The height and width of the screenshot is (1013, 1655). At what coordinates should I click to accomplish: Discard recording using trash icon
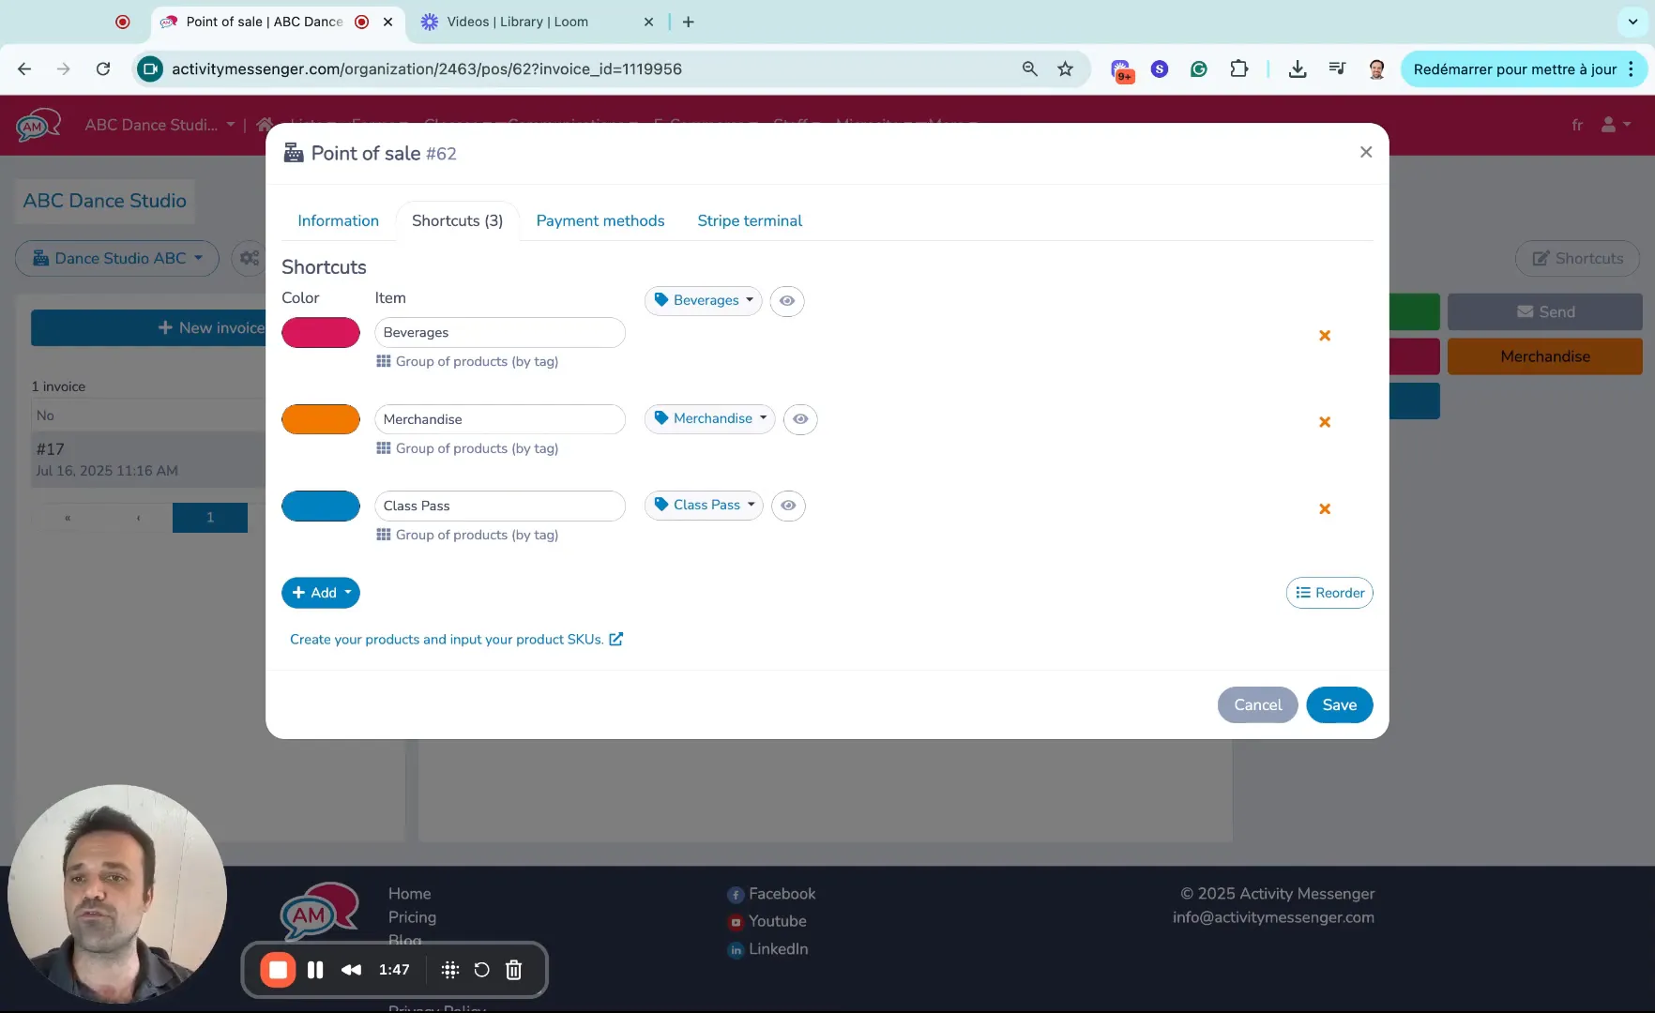click(x=513, y=970)
